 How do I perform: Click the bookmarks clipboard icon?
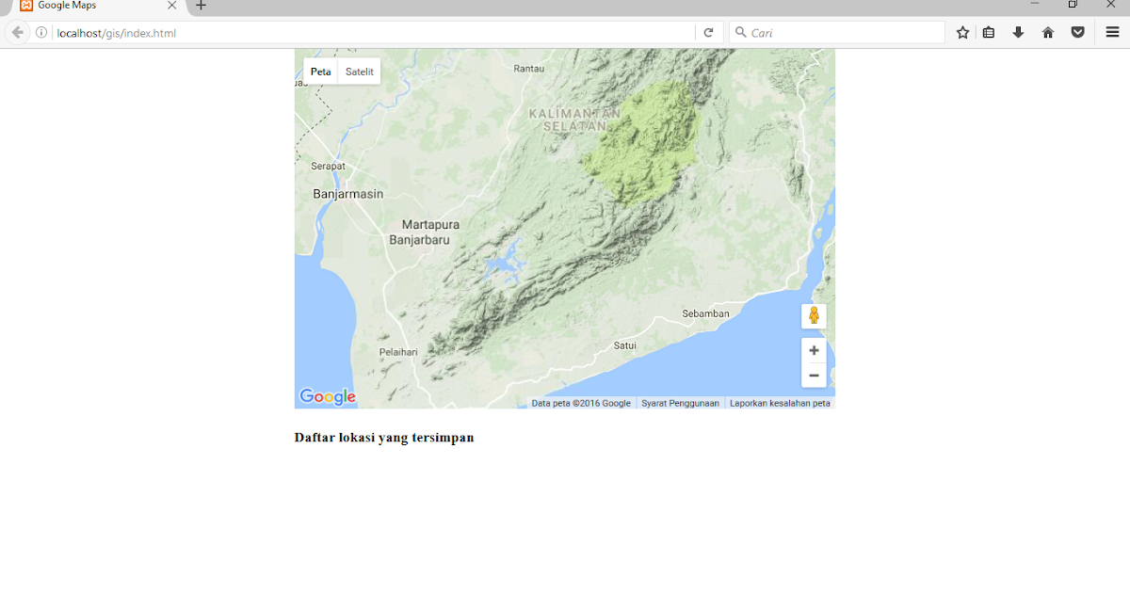point(988,31)
